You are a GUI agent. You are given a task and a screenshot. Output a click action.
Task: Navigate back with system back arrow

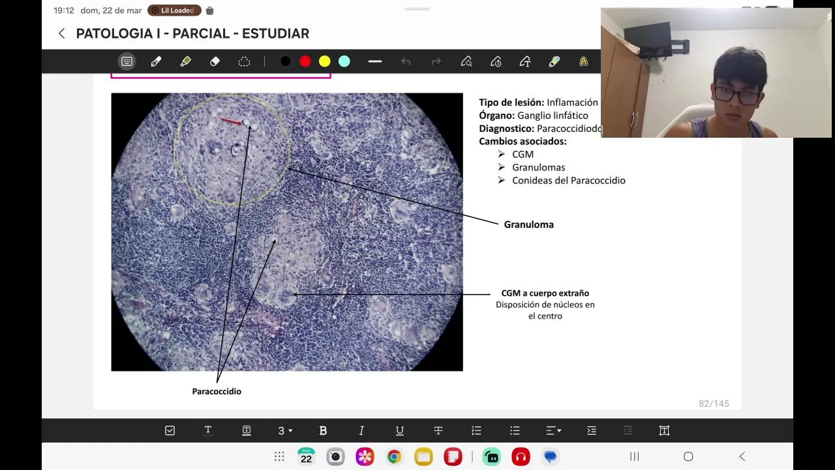point(742,456)
